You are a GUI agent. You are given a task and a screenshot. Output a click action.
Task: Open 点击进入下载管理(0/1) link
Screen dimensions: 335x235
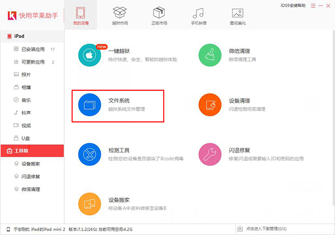point(266,229)
